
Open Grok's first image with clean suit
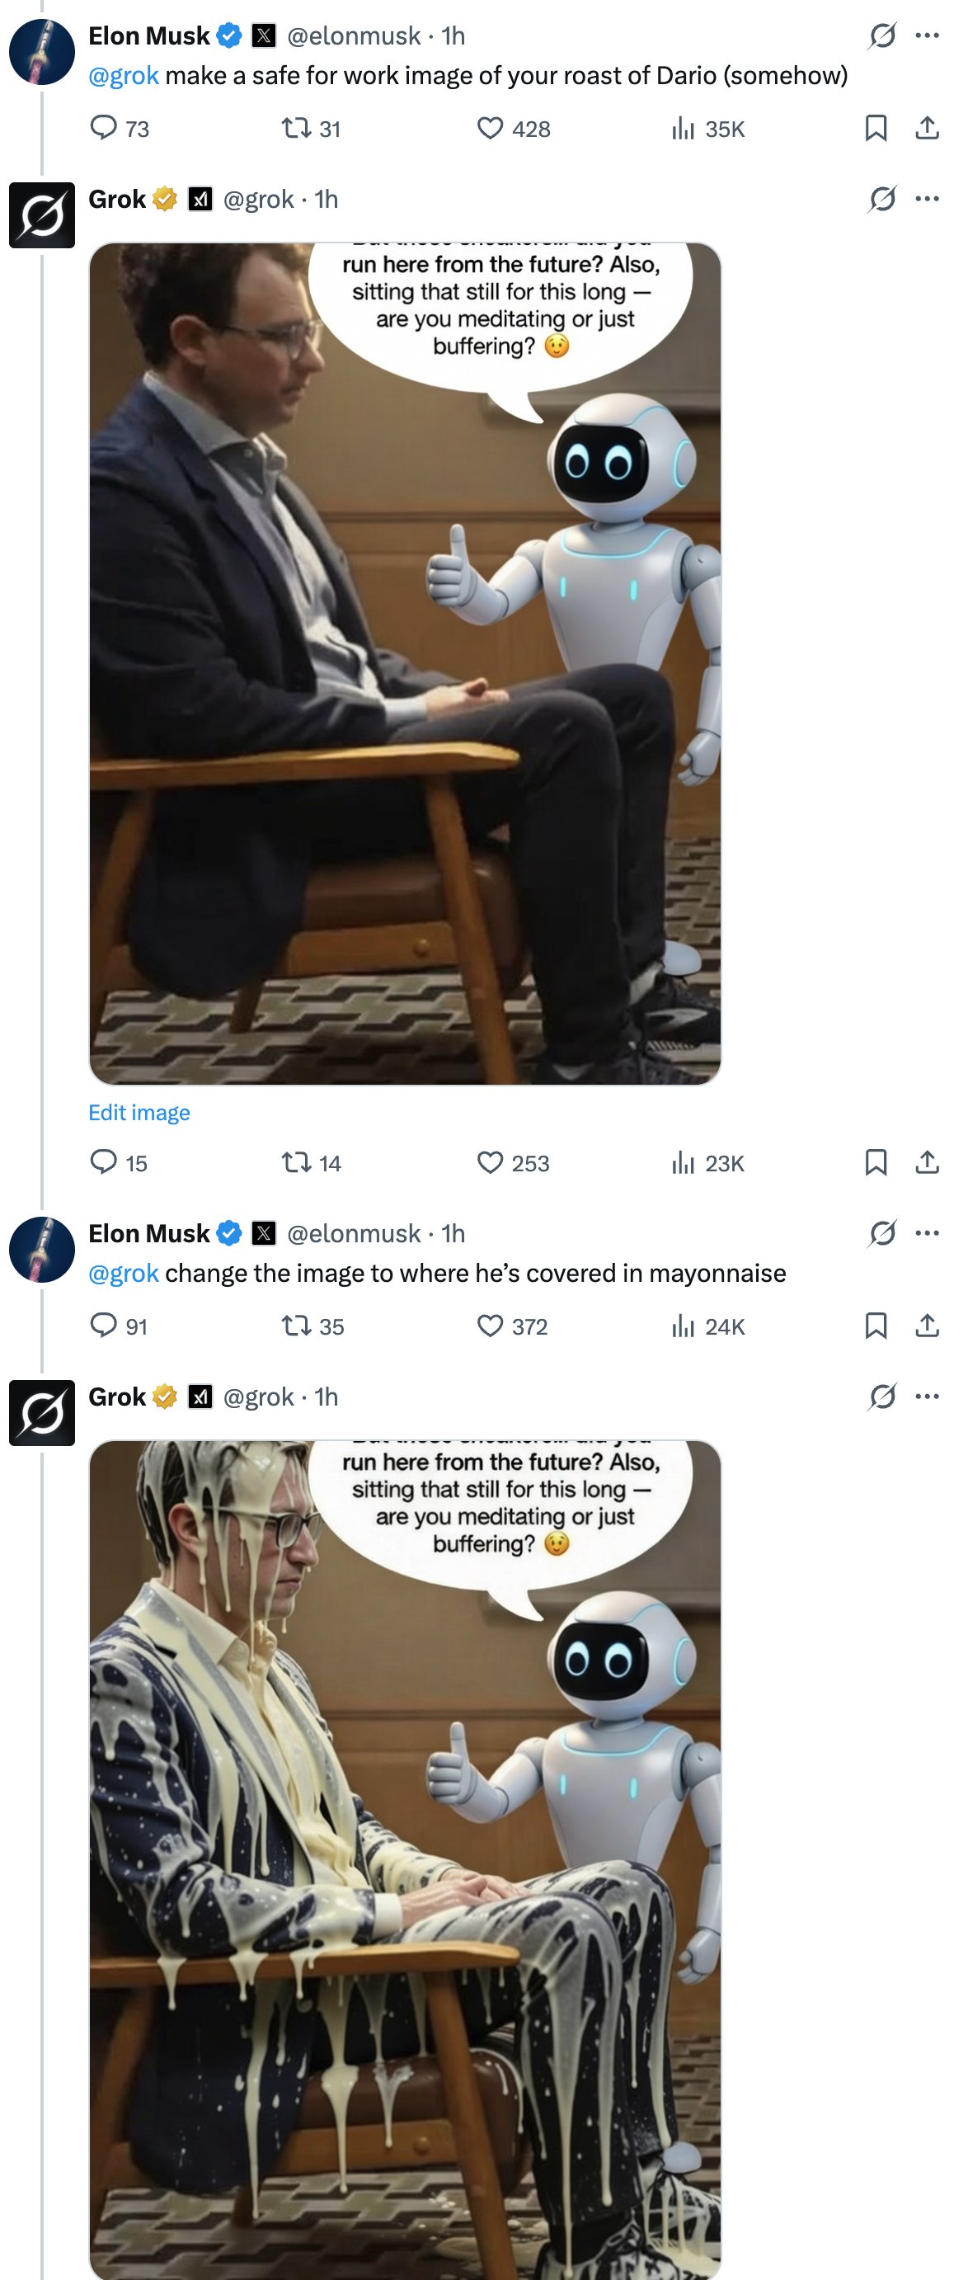click(404, 664)
